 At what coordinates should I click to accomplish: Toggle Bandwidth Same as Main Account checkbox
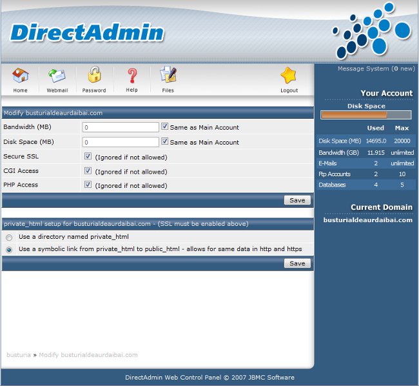click(165, 127)
